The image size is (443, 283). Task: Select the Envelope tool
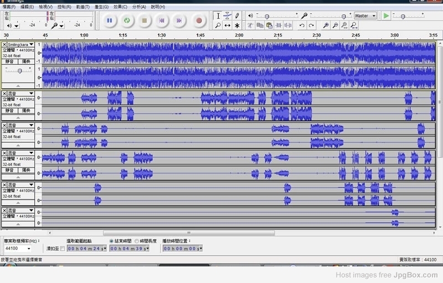[x=228, y=16]
